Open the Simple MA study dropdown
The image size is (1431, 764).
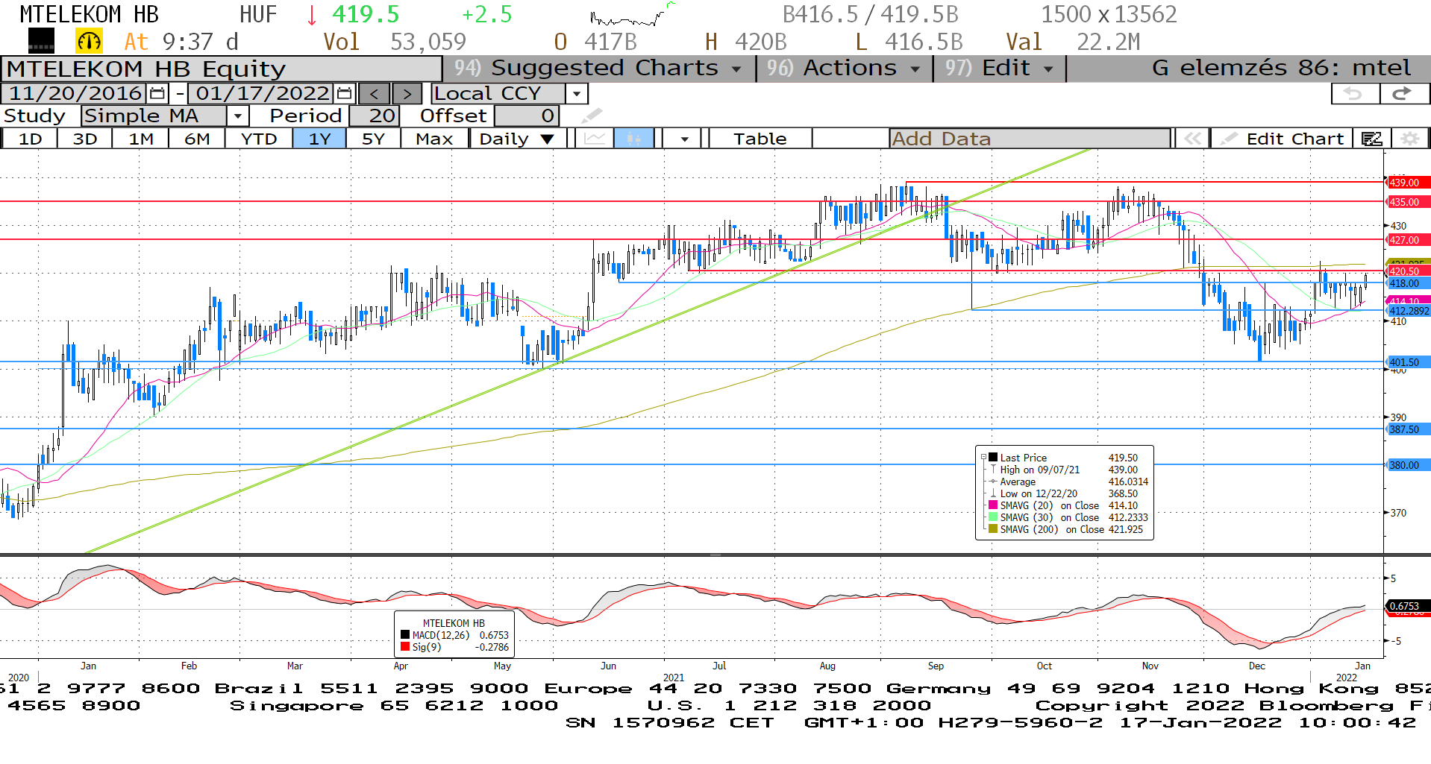click(237, 116)
